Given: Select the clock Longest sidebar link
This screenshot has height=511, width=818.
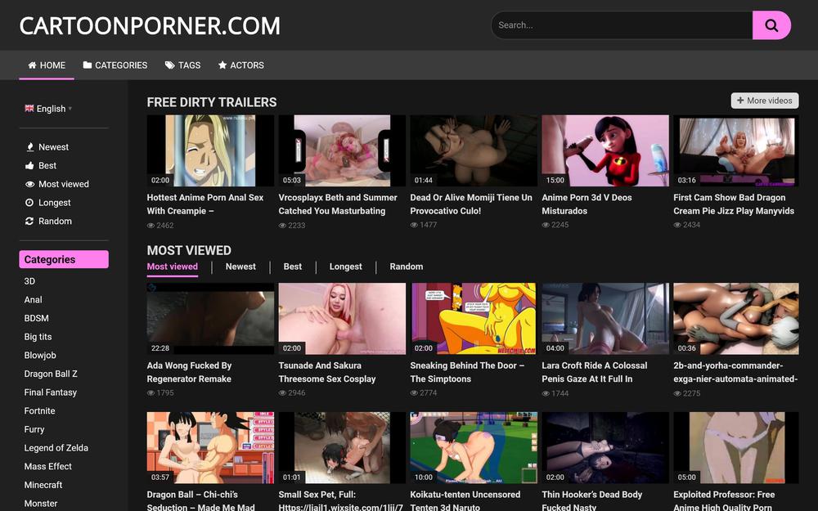Looking at the screenshot, I should coord(47,202).
